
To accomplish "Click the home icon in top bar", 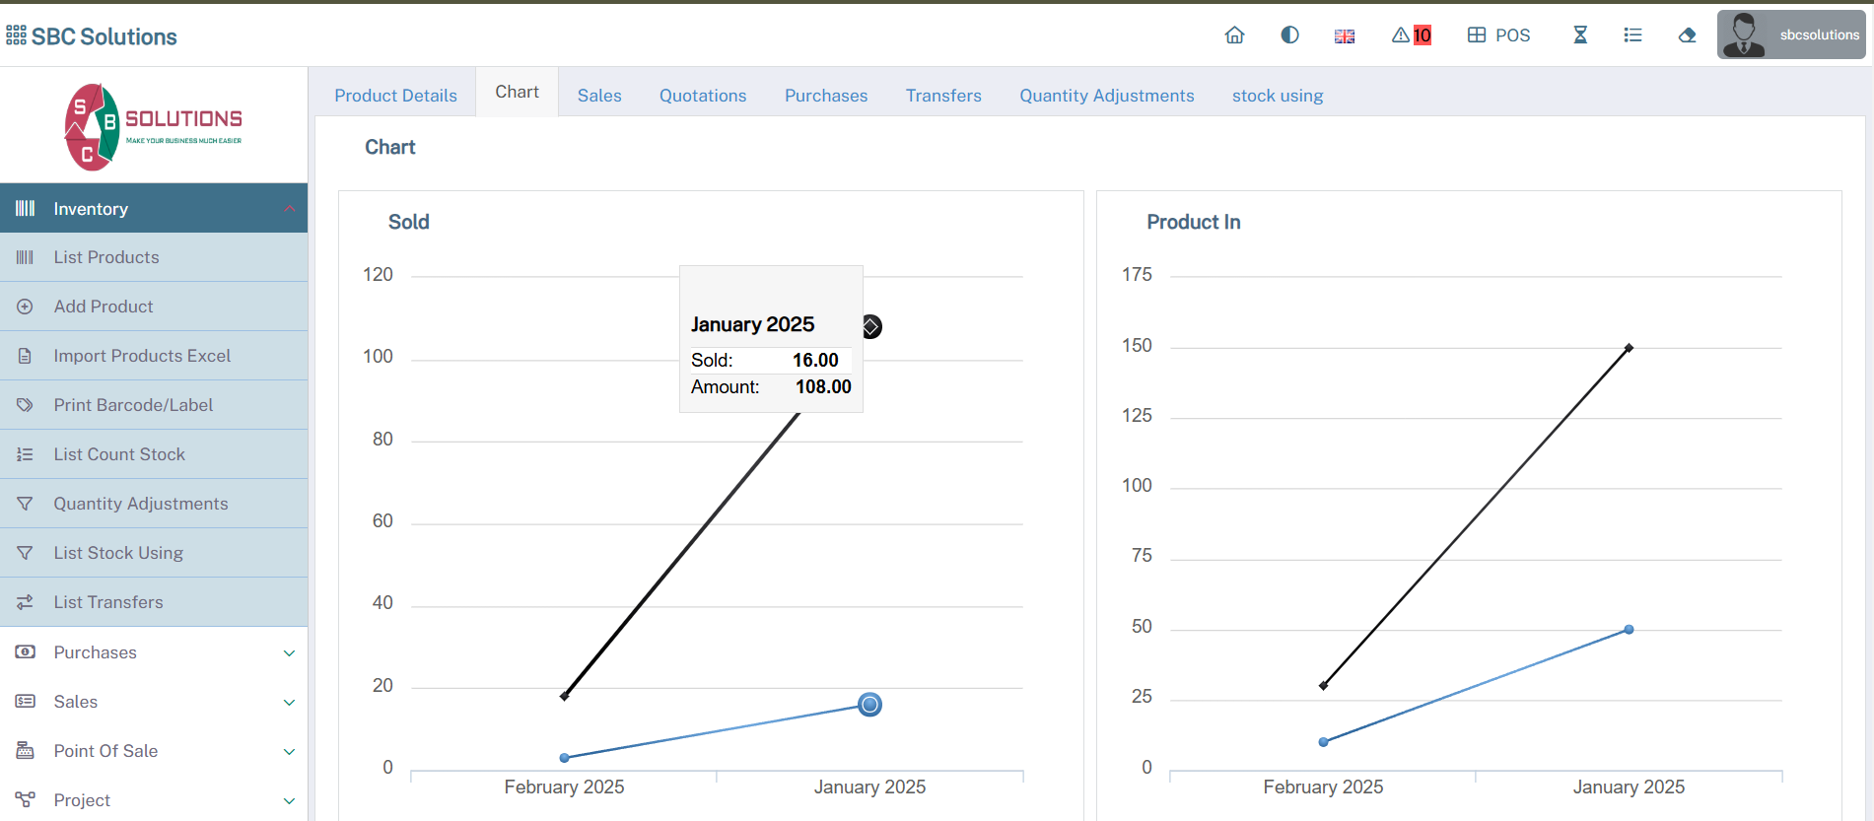I will [x=1234, y=35].
